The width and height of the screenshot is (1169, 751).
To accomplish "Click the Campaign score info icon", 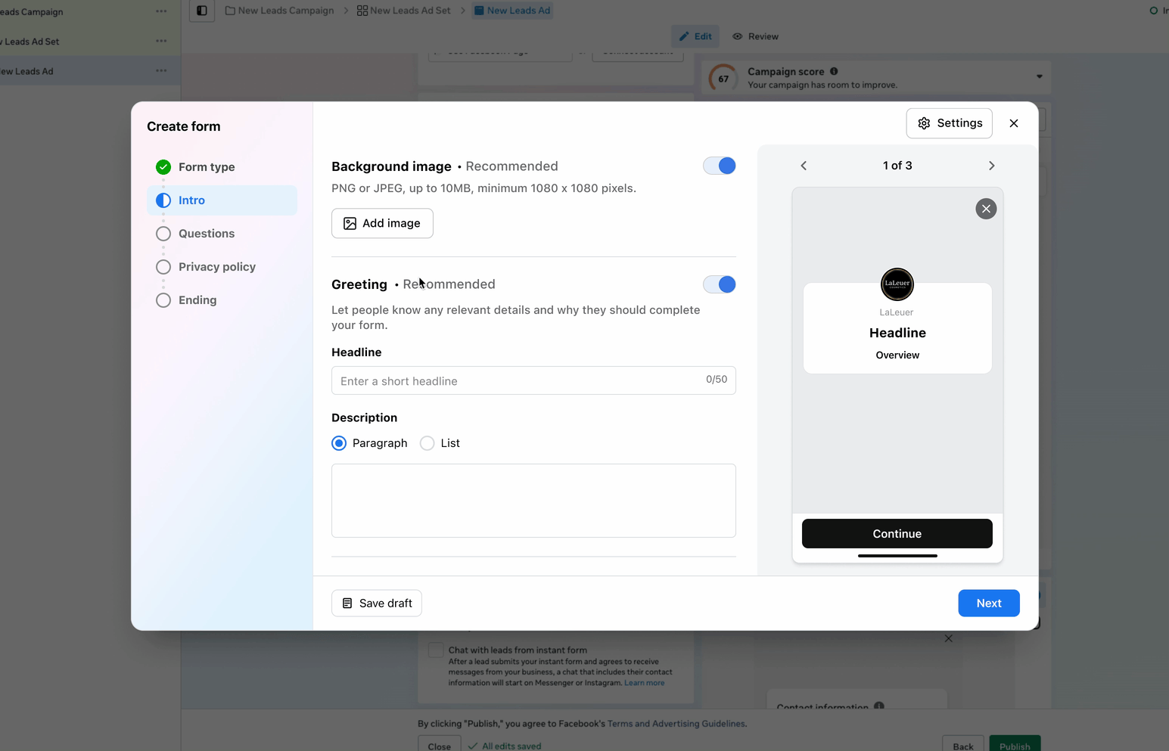I will click(x=834, y=71).
